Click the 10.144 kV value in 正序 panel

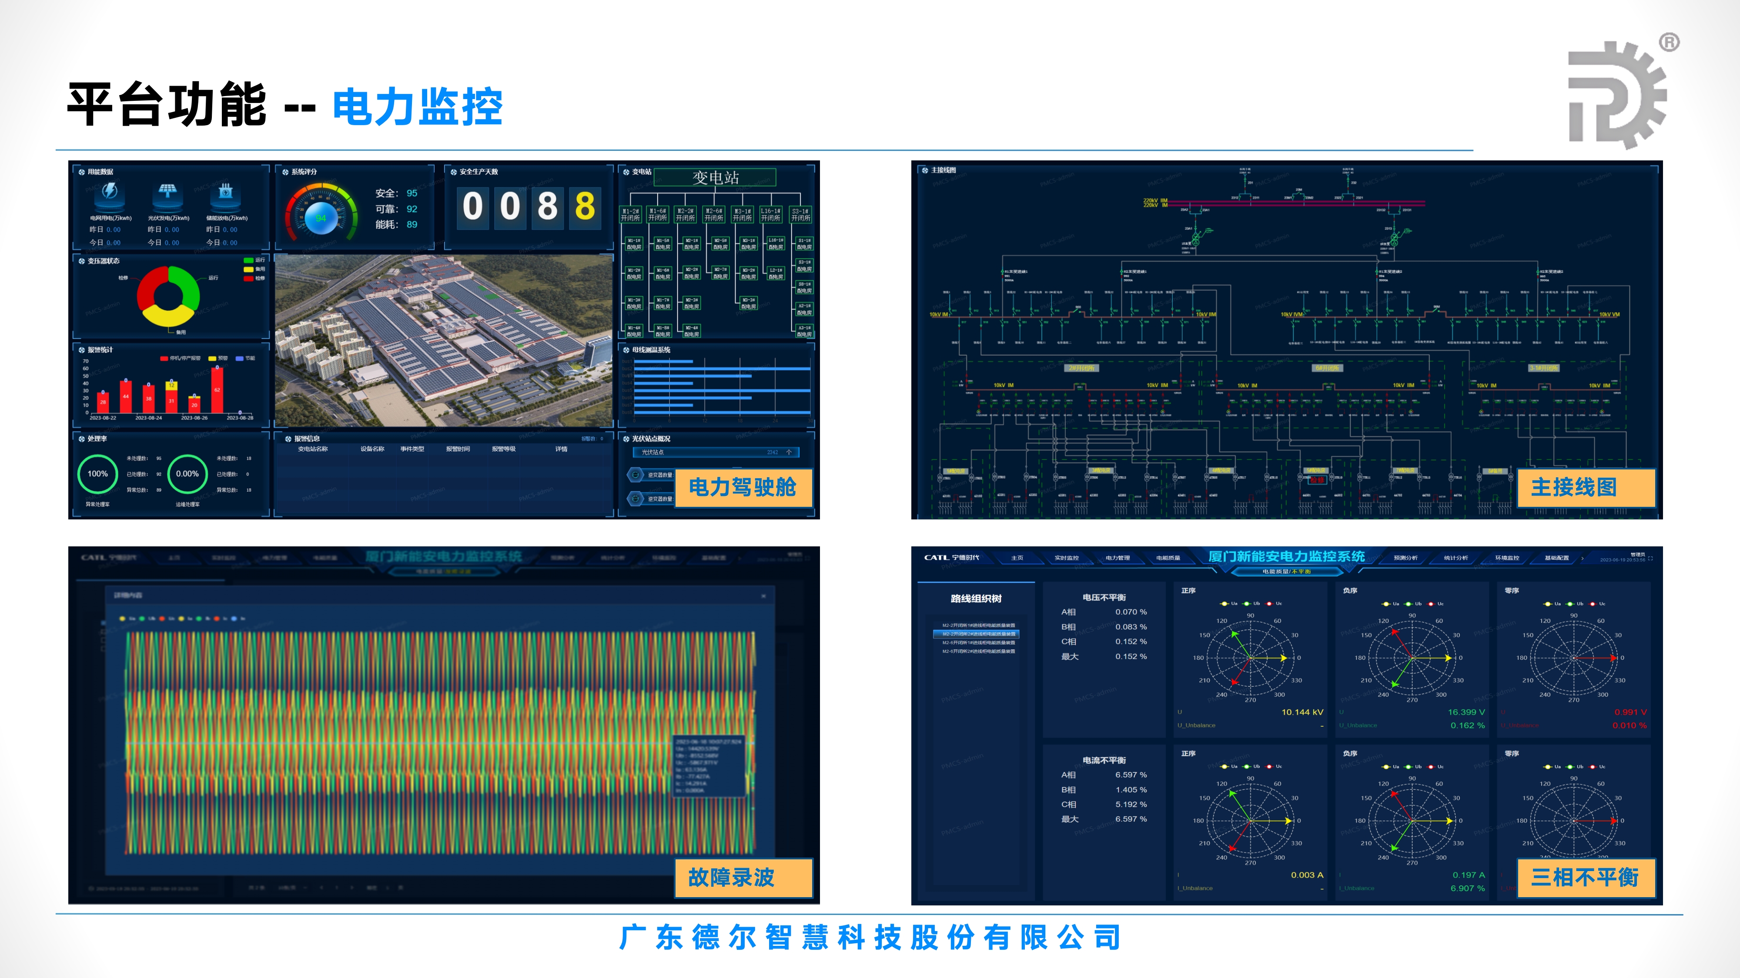1302,712
